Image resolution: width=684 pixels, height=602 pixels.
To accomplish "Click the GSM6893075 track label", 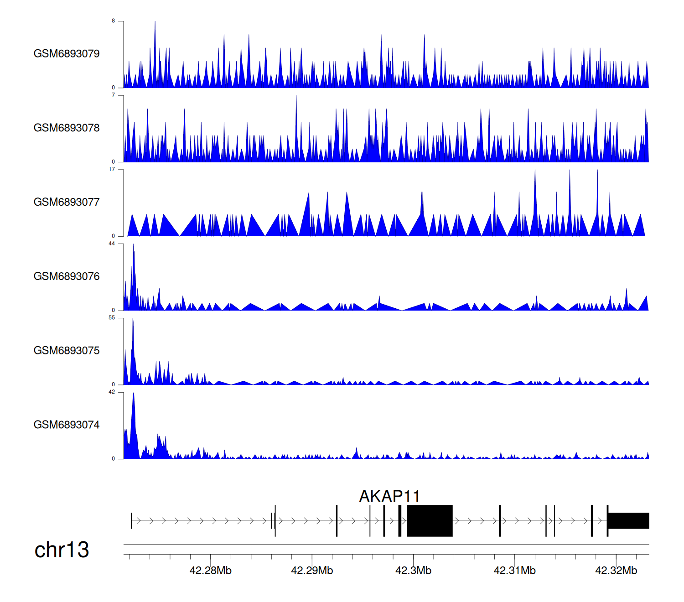I will pyautogui.click(x=67, y=351).
